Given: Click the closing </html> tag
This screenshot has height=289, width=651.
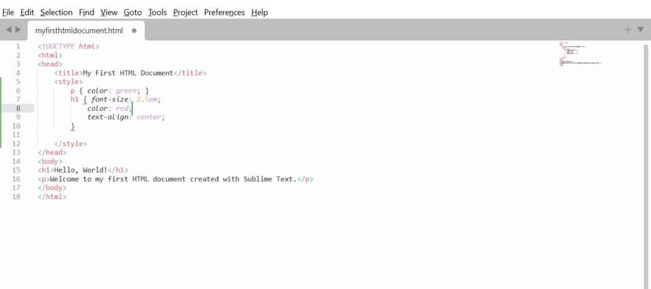Looking at the screenshot, I should coord(52,196).
